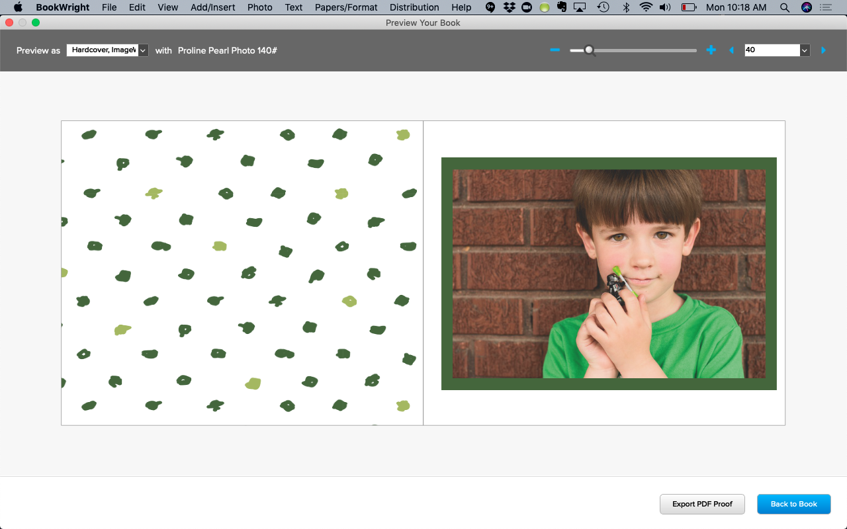Click the zoom in plus icon

click(711, 50)
